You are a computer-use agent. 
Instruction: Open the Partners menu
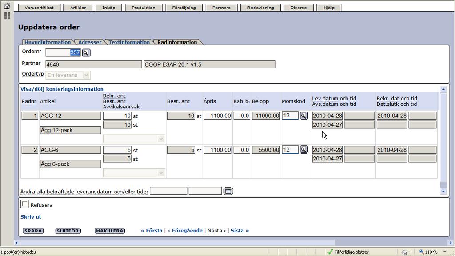tap(221, 8)
